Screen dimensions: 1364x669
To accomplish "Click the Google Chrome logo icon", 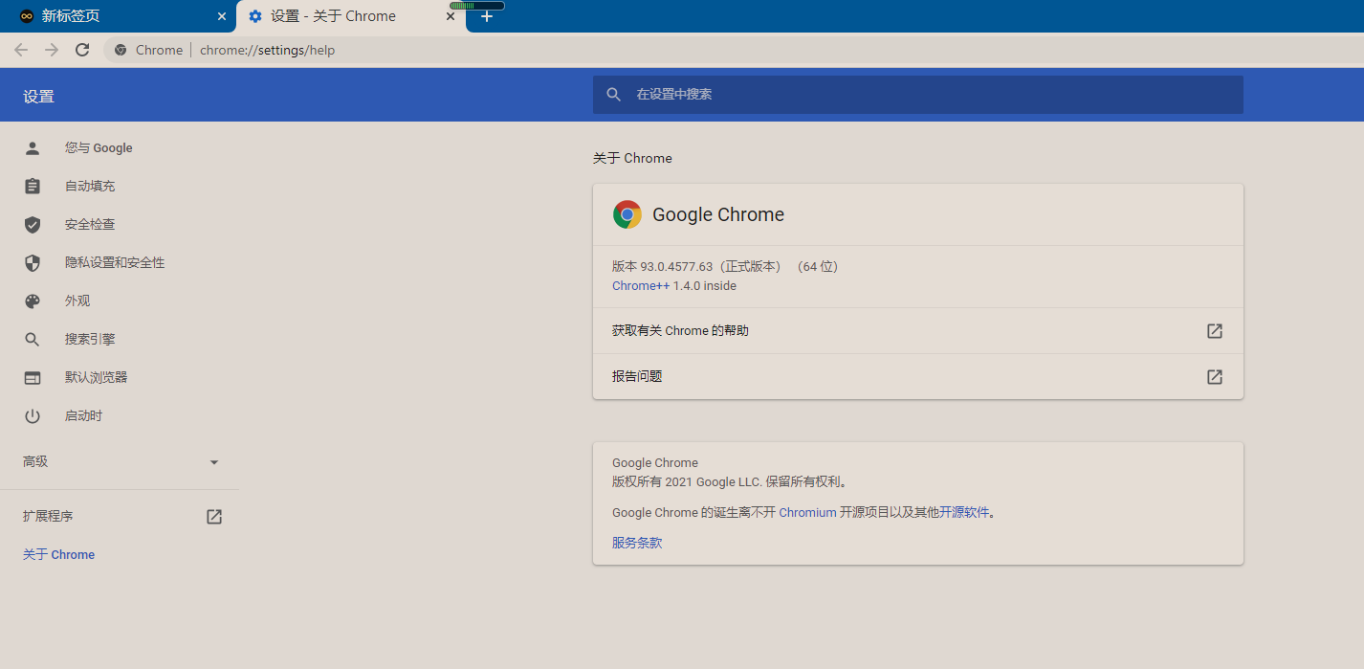I will coord(627,214).
